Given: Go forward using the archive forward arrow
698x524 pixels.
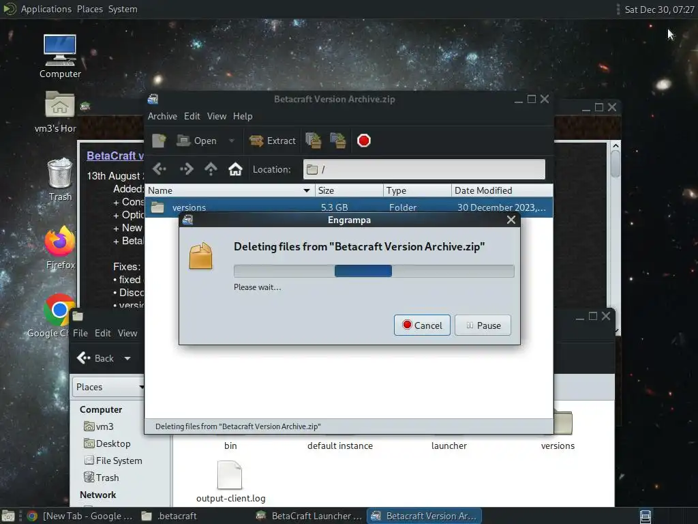Looking at the screenshot, I should [186, 169].
